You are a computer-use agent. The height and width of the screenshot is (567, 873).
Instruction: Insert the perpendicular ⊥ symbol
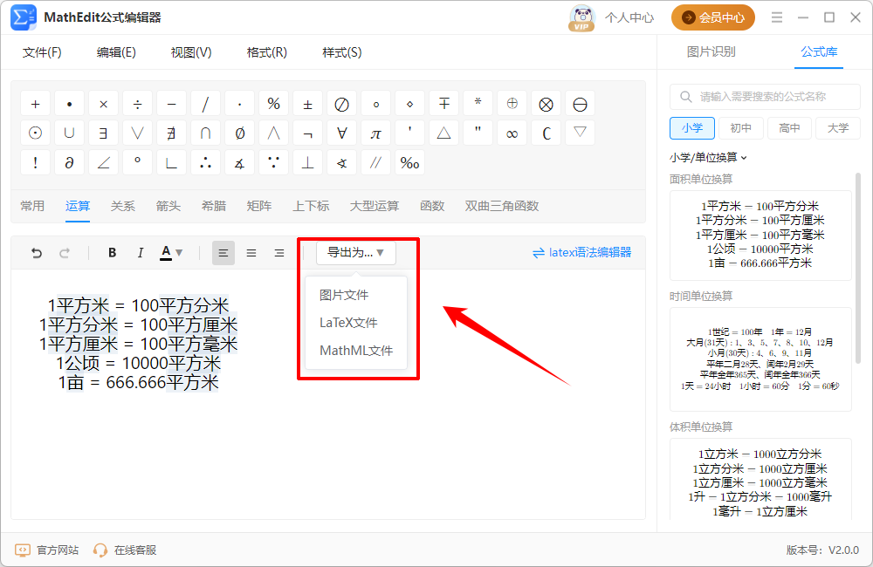[308, 162]
